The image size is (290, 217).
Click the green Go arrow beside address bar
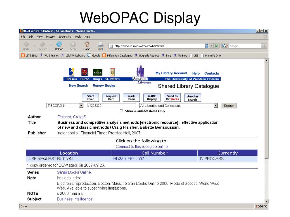coord(216,46)
